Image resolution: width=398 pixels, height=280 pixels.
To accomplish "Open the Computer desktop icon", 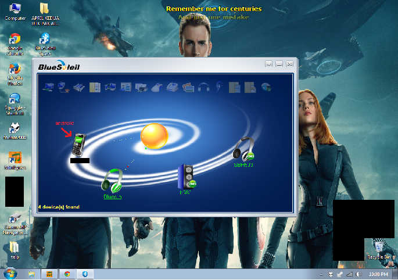I will [x=15, y=12].
